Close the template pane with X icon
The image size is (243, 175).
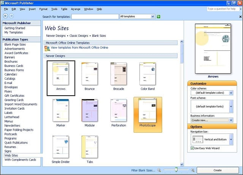(x=240, y=17)
